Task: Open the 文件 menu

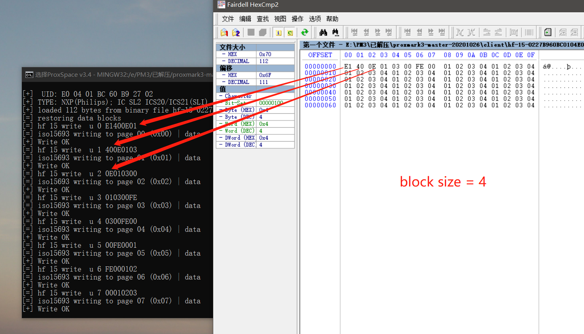Action: [x=227, y=19]
